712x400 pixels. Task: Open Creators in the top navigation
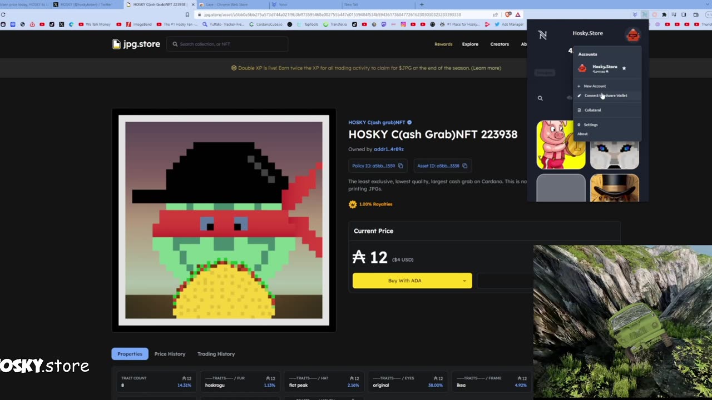click(500, 44)
